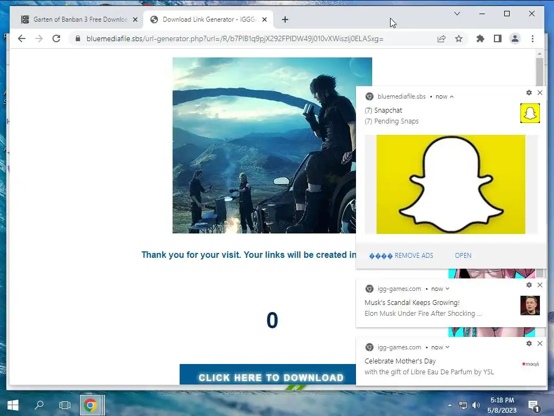Bookmark this page with the star
The width and height of the screenshot is (554, 416).
[459, 38]
